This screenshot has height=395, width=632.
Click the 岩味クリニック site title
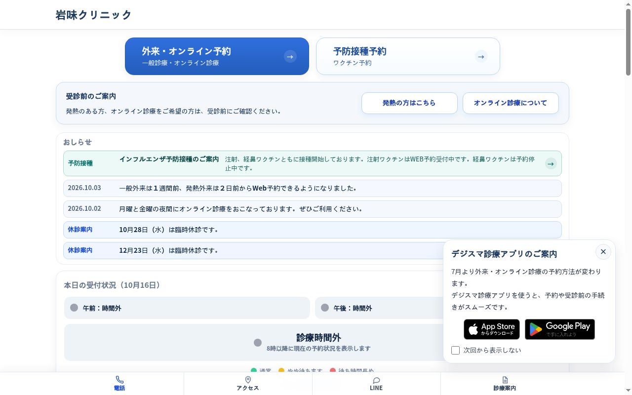pyautogui.click(x=93, y=15)
